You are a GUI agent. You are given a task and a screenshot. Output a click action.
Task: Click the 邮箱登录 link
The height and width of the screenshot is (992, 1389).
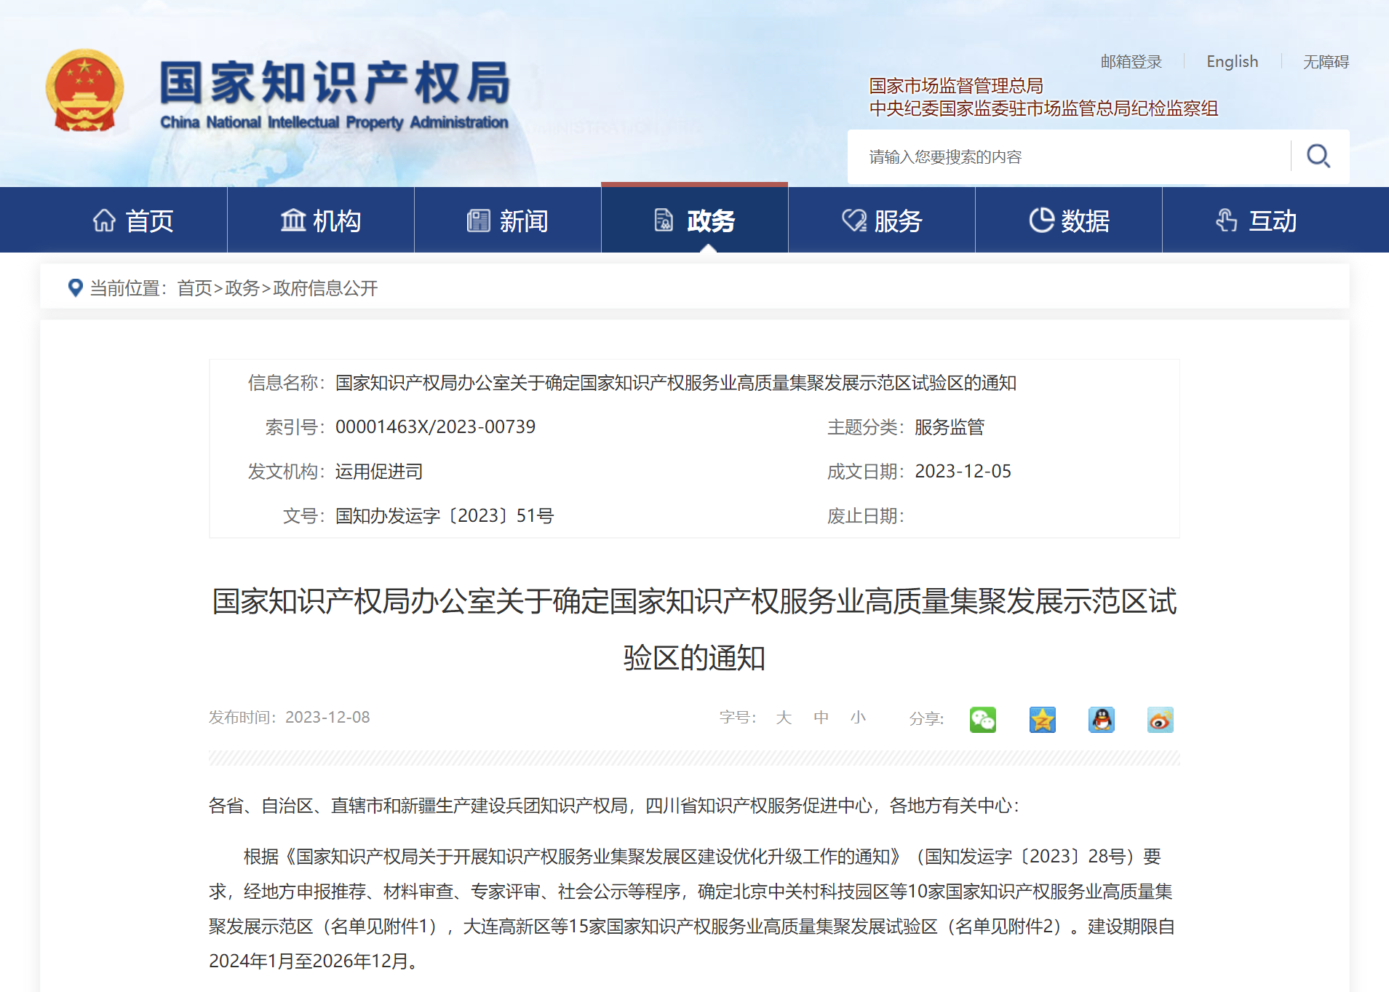pyautogui.click(x=1131, y=62)
